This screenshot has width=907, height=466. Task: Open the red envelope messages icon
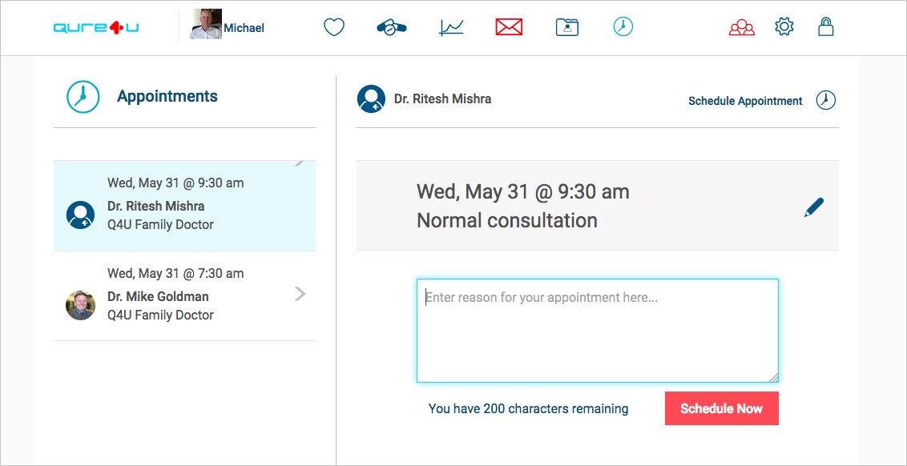pyautogui.click(x=509, y=27)
